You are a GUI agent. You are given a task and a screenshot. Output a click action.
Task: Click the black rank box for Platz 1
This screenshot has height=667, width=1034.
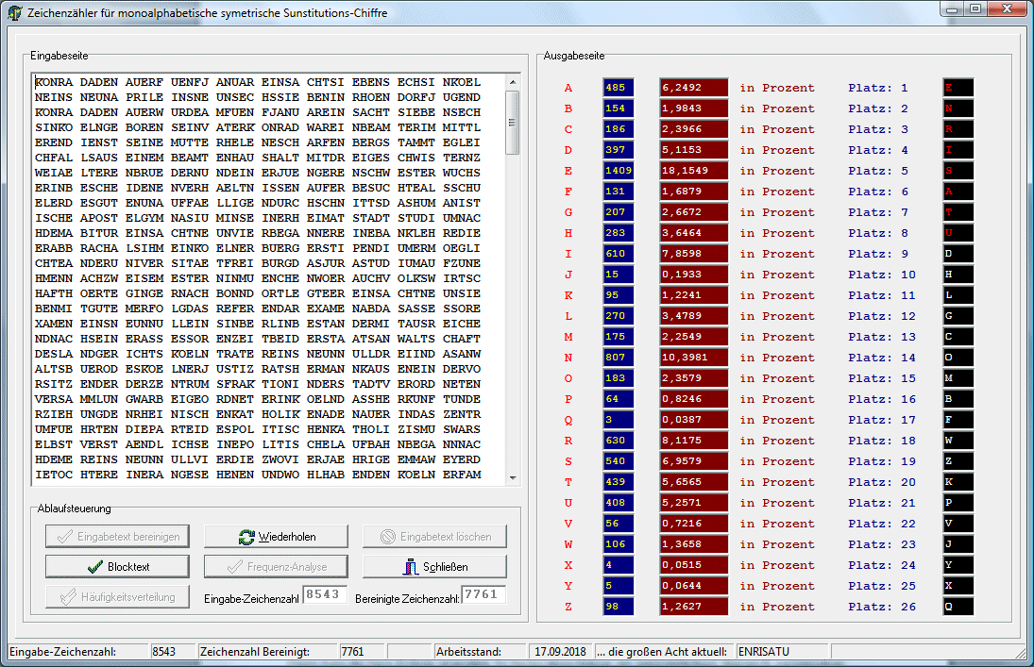coord(958,88)
